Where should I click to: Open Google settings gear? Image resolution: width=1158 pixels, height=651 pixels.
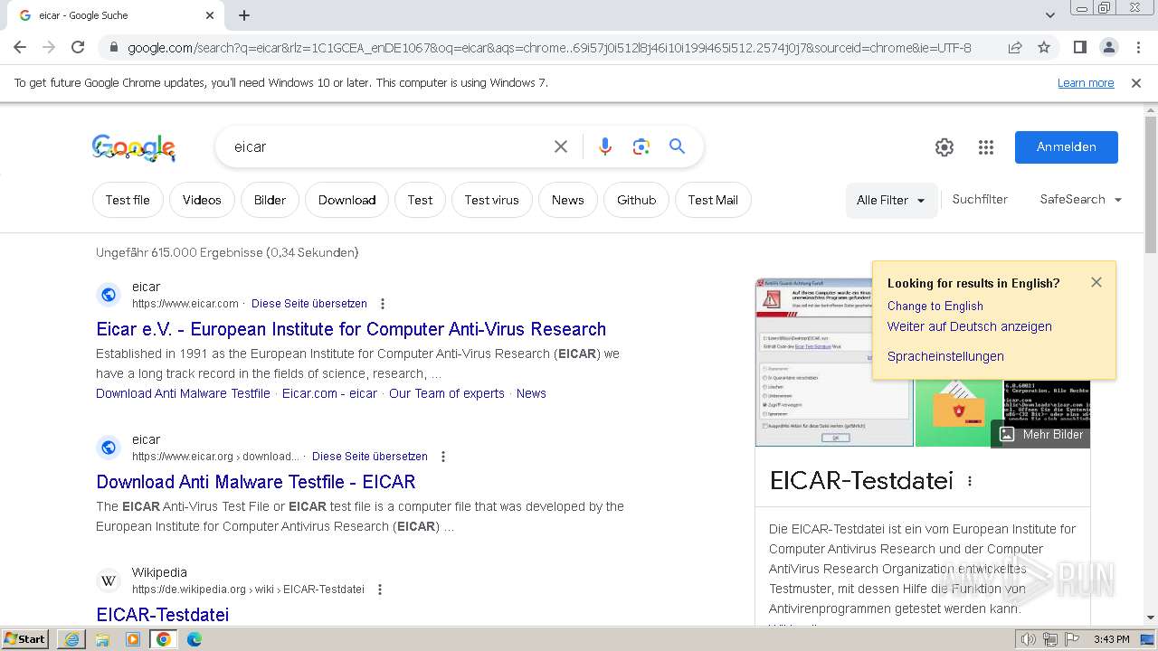[944, 147]
